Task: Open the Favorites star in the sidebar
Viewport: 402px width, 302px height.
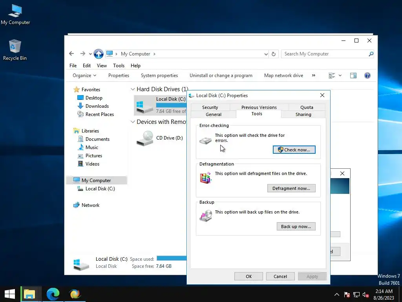Action: click(x=77, y=90)
